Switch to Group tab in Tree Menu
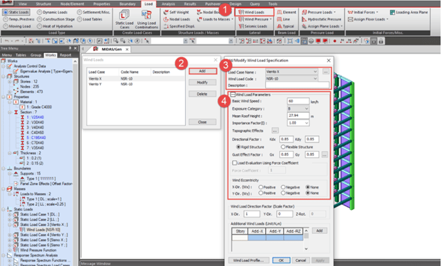Image resolution: width=441 pixels, height=266 pixels. tap(35, 55)
